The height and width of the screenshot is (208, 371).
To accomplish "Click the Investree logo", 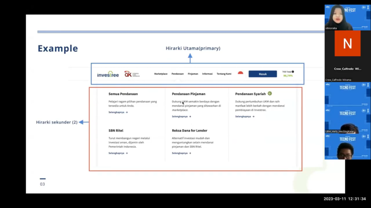I will (x=108, y=74).
